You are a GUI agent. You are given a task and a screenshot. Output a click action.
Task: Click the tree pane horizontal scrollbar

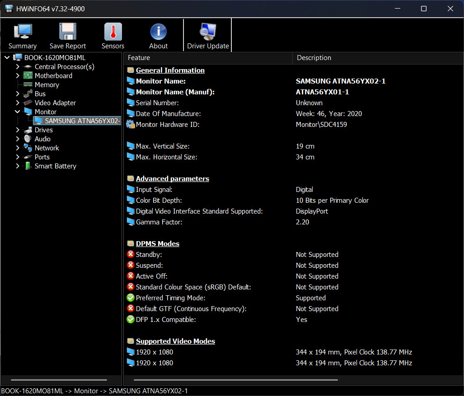[x=59, y=380]
